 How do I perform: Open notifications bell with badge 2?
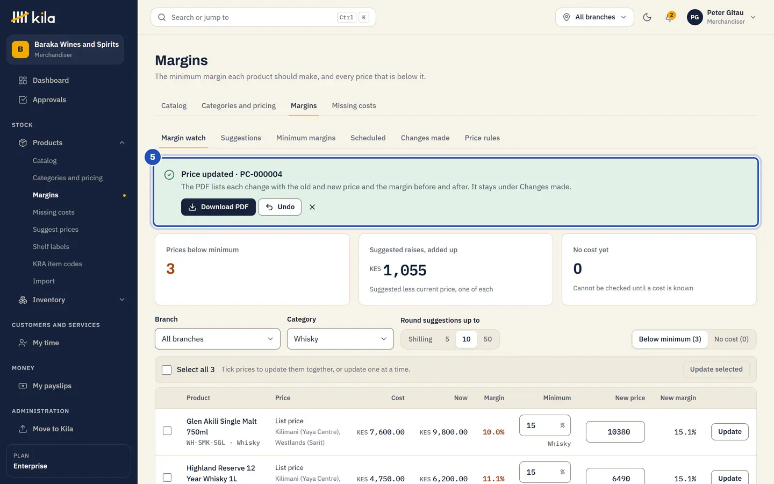[x=670, y=17]
